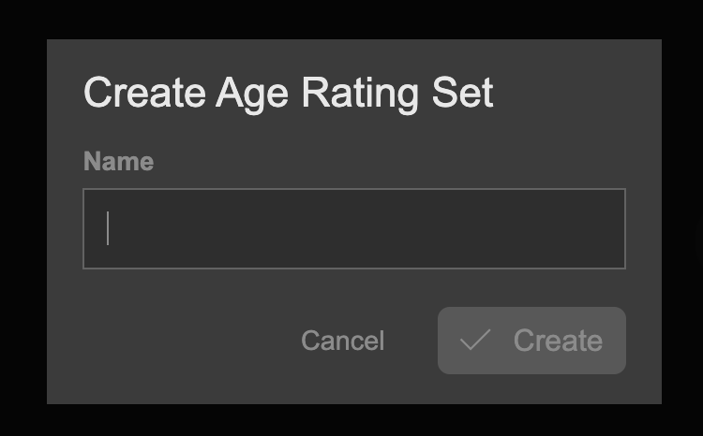
Task: Click the "Create Age Rating Set" dialog title
Action: coord(288,94)
